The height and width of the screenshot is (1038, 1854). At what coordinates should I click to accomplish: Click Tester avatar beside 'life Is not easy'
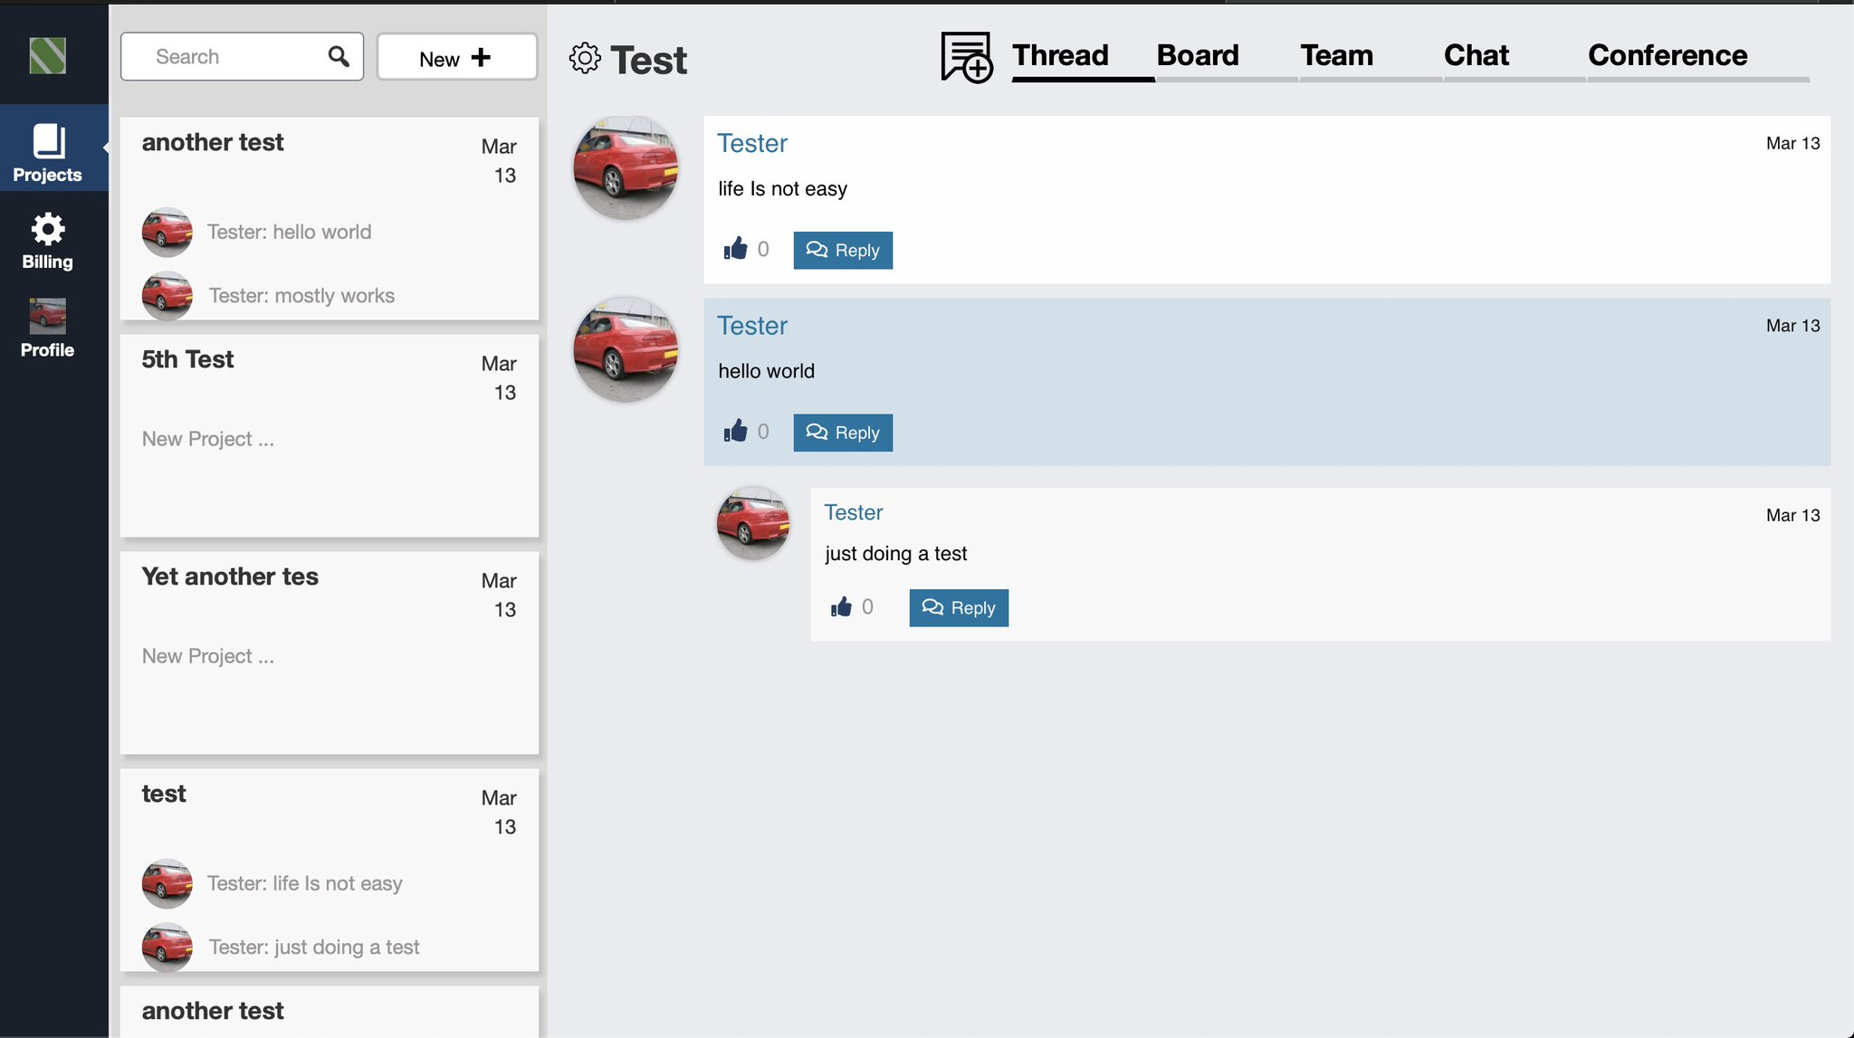(x=626, y=167)
